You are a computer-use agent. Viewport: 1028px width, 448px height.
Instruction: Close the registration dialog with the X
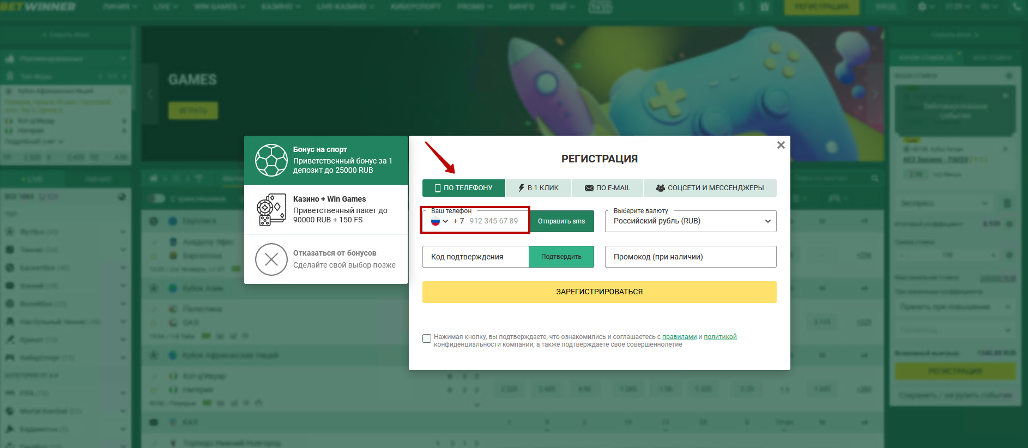click(x=781, y=145)
